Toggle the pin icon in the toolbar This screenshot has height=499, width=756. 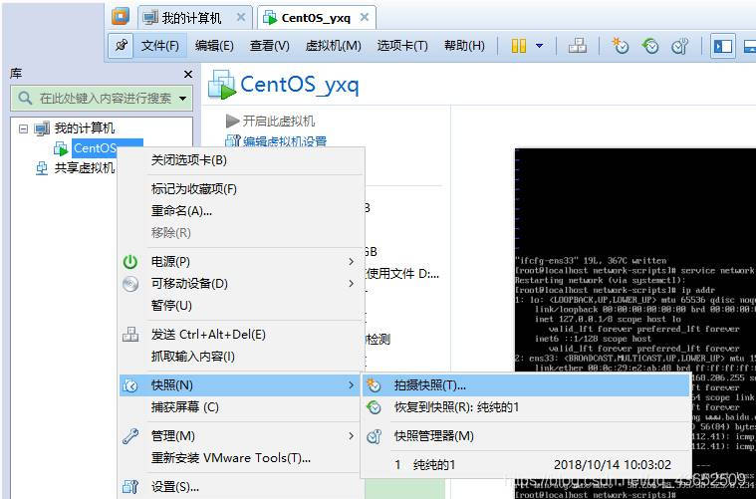(x=121, y=46)
